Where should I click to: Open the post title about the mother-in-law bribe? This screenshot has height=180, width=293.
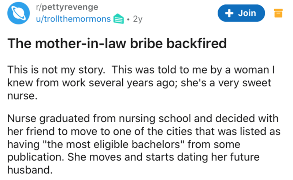coord(117,44)
